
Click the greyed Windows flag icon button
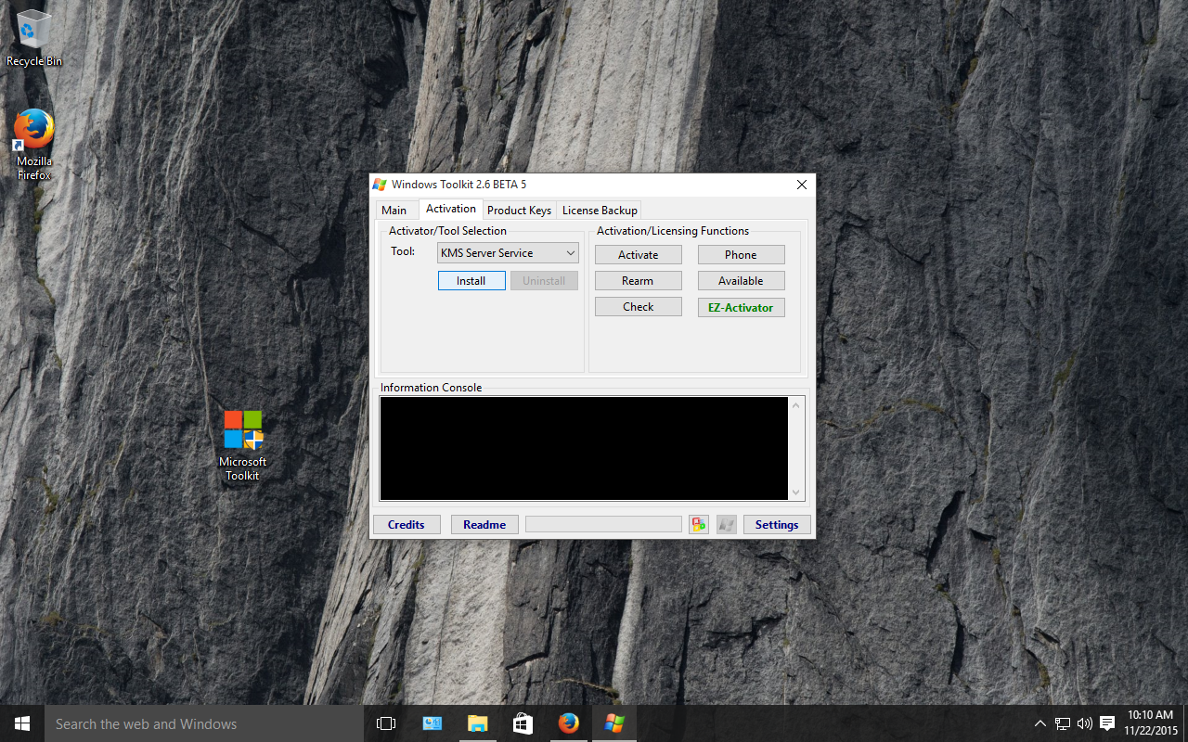pyautogui.click(x=726, y=525)
